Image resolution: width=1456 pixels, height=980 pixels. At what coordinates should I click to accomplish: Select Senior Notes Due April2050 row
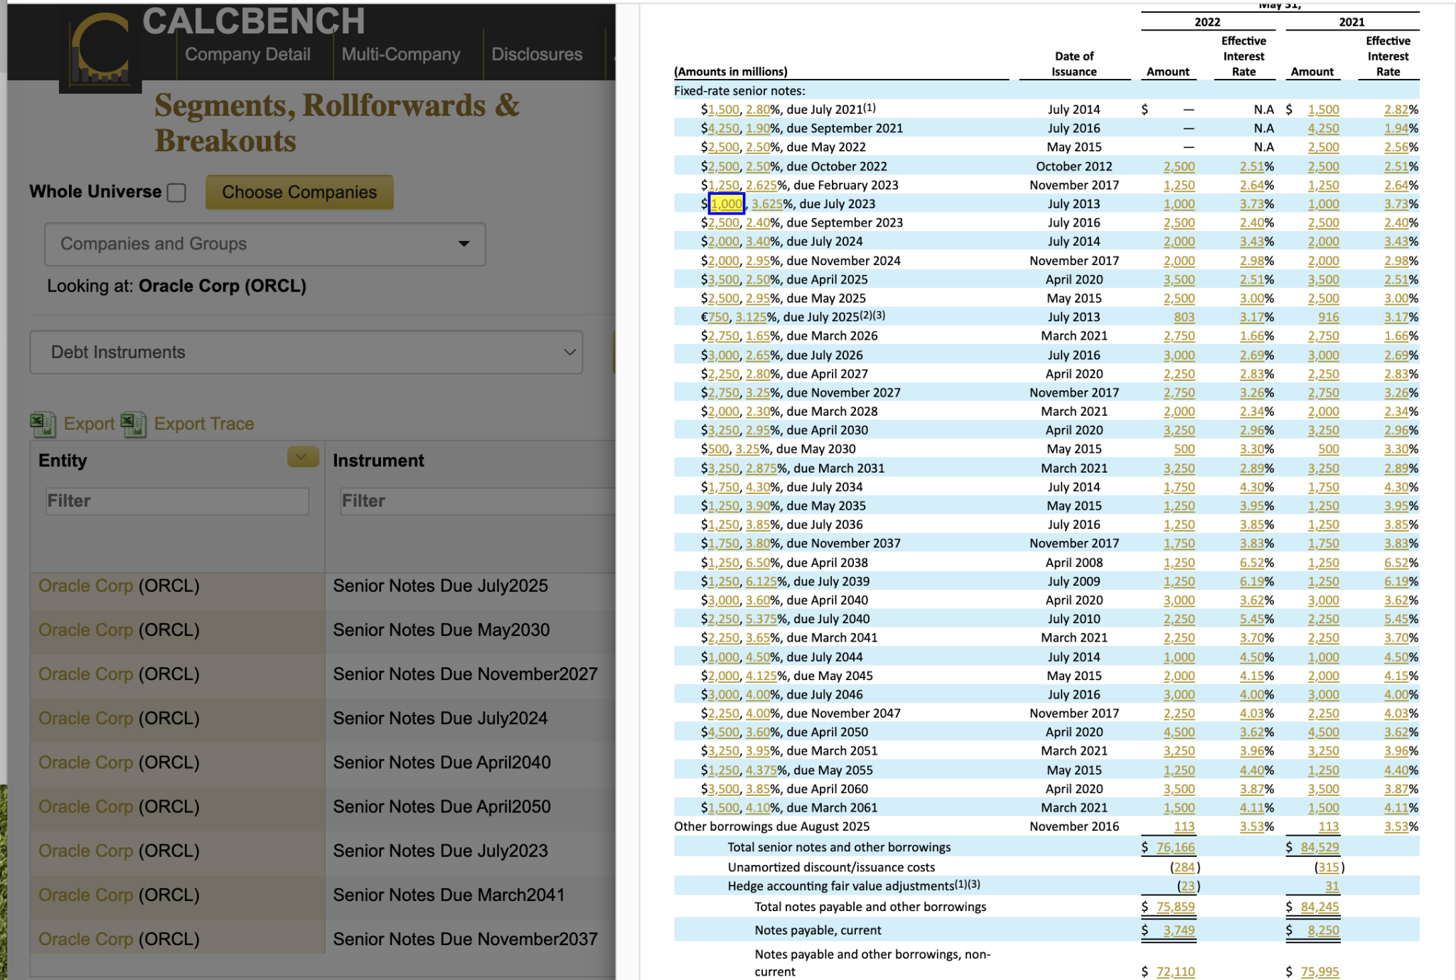click(x=441, y=807)
